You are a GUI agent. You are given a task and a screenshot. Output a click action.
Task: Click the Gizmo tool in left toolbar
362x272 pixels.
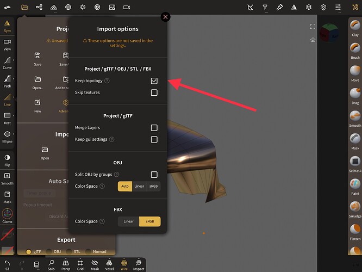click(7, 216)
